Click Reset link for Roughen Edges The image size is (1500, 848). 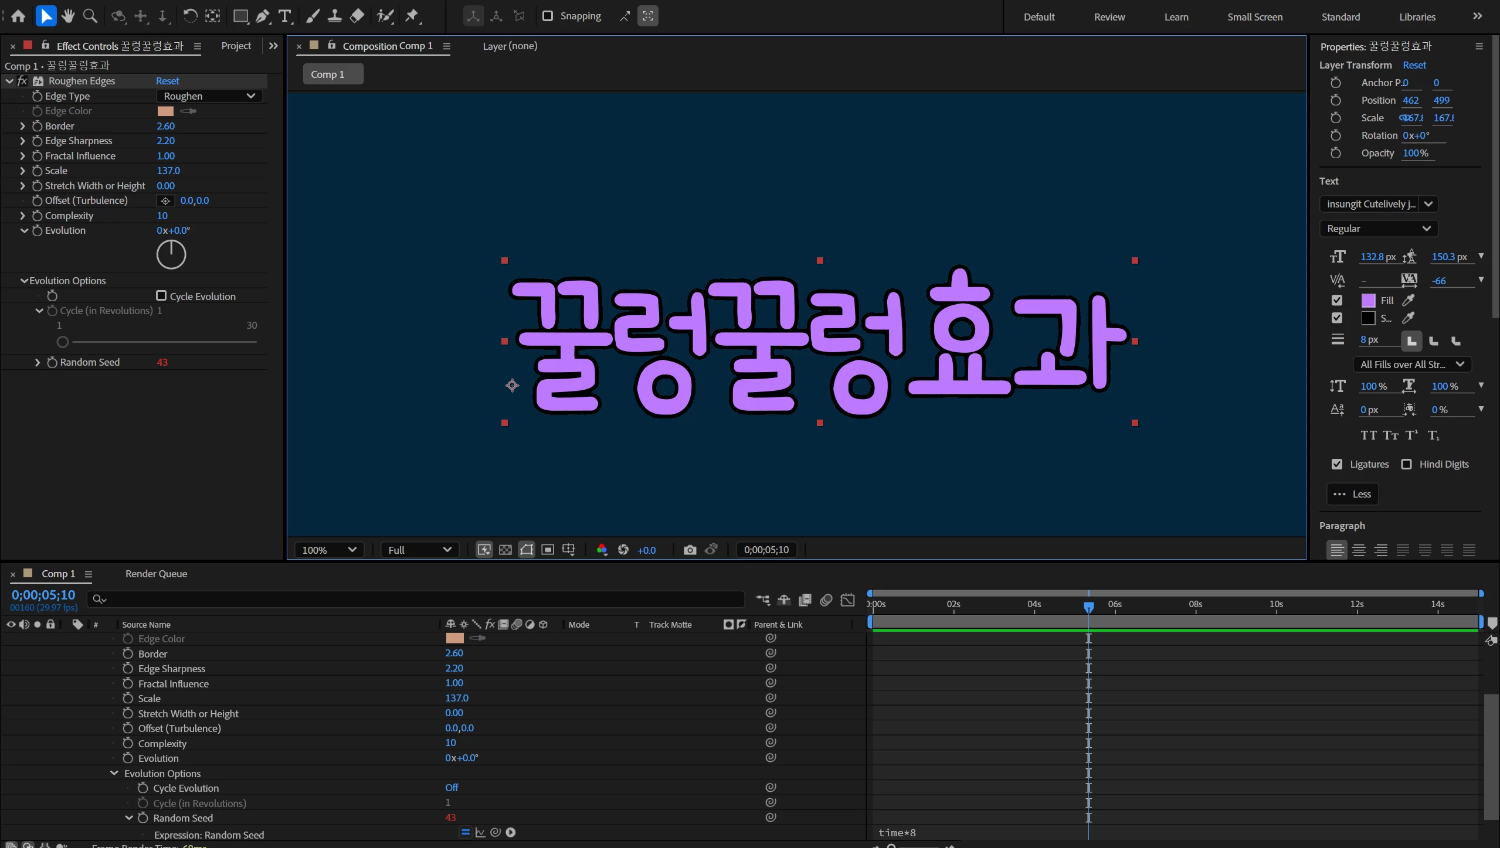(x=167, y=81)
